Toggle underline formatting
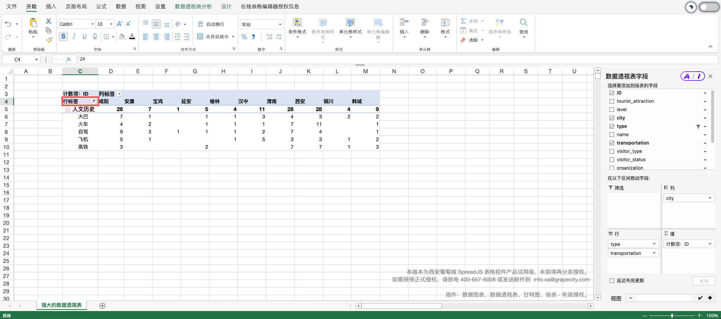 point(84,36)
